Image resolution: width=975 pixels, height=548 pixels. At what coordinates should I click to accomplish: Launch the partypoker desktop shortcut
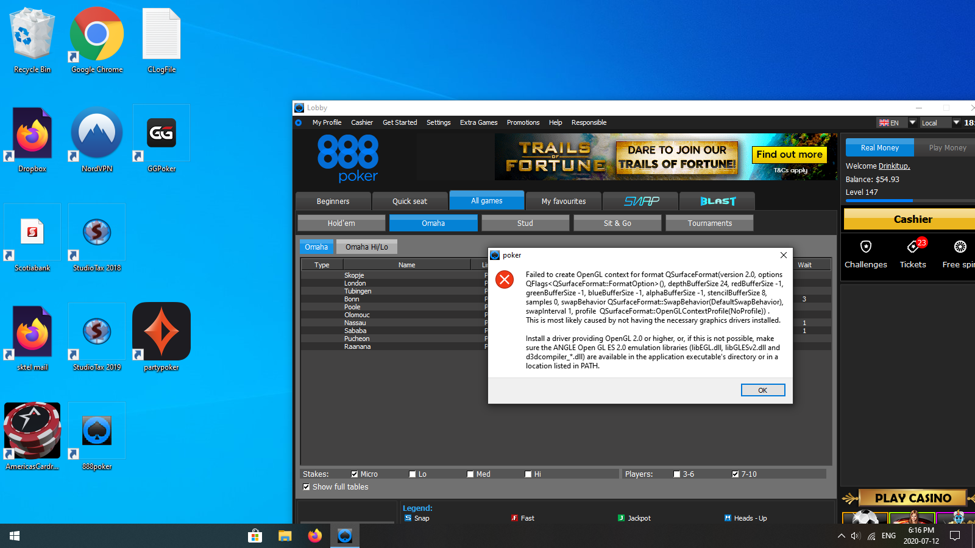tap(161, 338)
